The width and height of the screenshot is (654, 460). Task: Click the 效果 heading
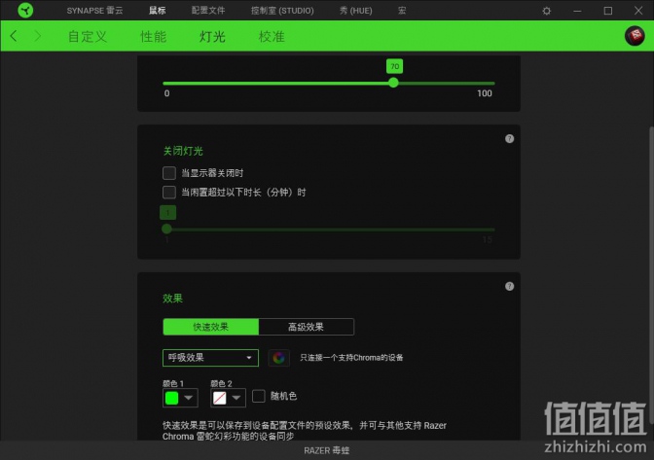(x=172, y=299)
